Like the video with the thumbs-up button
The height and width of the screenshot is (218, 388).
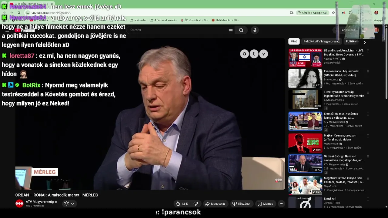click(182, 204)
